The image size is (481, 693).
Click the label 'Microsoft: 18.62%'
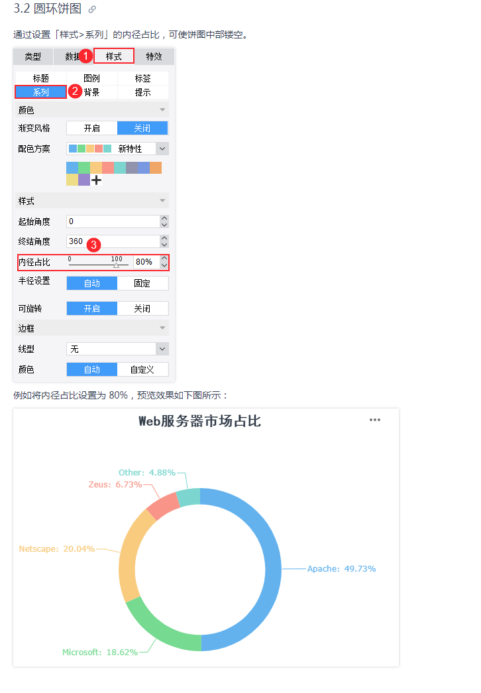point(100,653)
